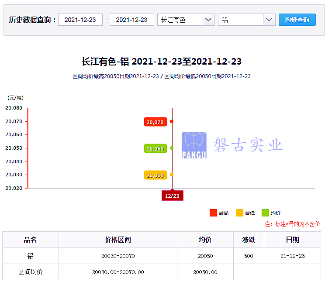
Task: Click the 注：标注*号的为不含价 note
Action: tap(292, 224)
